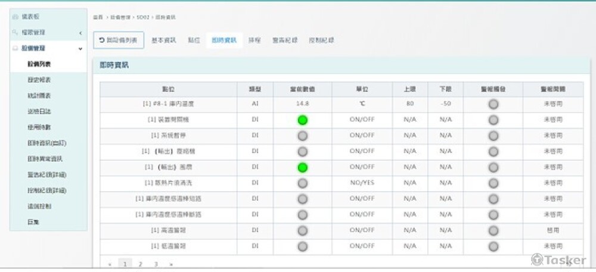Image resolution: width=596 pixels, height=272 pixels.
Task: Click the previous page « arrow
Action: coord(110,264)
